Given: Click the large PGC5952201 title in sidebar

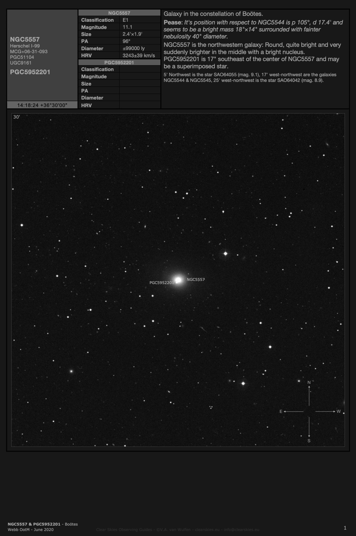Looking at the screenshot, I should (x=30, y=72).
